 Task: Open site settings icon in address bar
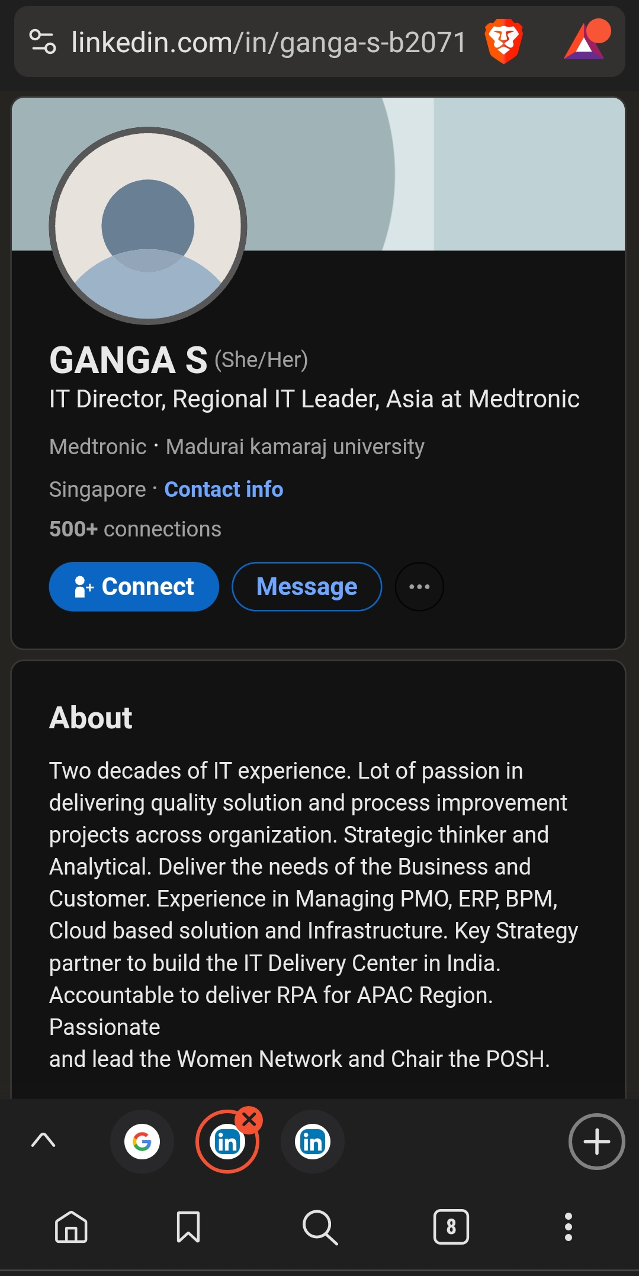tap(43, 41)
